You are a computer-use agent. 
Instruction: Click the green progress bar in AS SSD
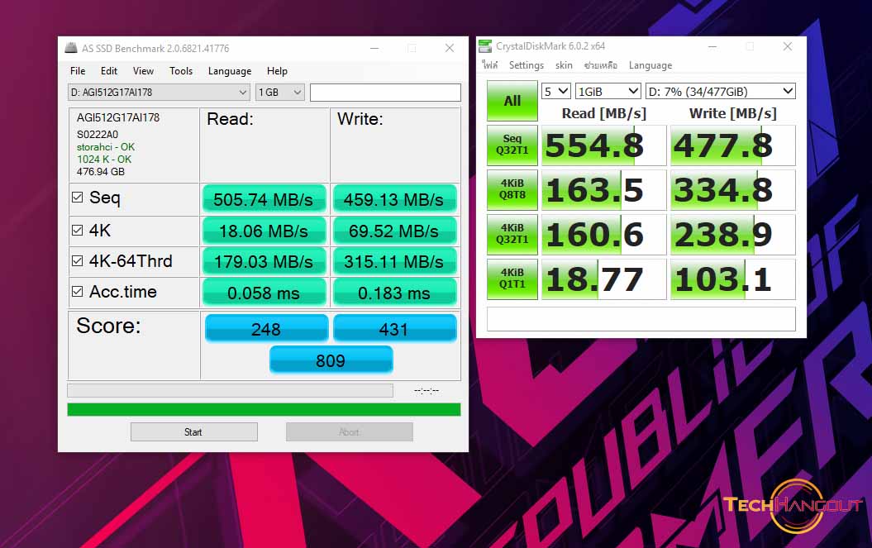click(264, 409)
